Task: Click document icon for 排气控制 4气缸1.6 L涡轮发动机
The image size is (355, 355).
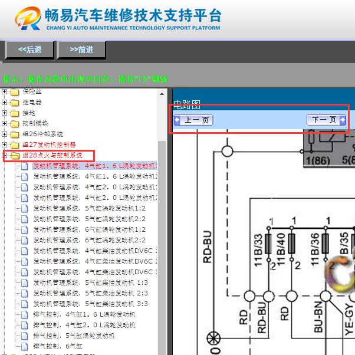Action: (24, 314)
